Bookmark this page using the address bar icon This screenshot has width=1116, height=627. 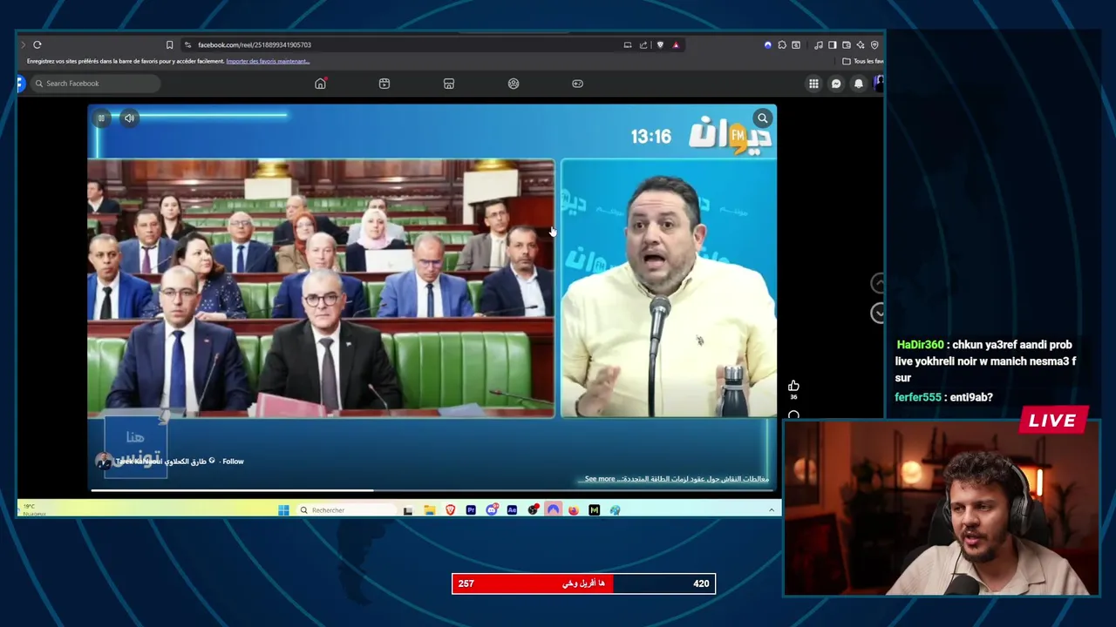[x=169, y=44]
